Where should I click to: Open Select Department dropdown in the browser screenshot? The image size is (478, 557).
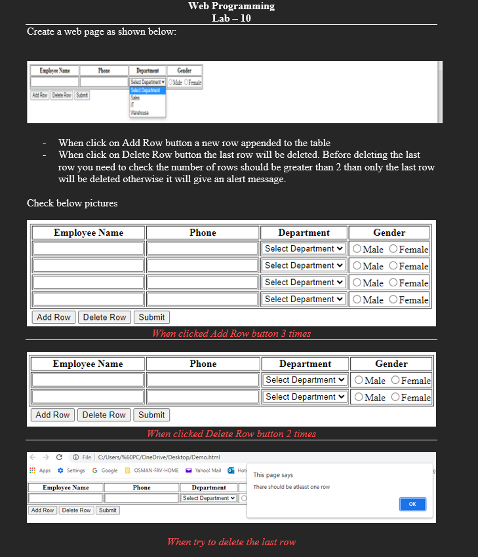[x=209, y=498]
